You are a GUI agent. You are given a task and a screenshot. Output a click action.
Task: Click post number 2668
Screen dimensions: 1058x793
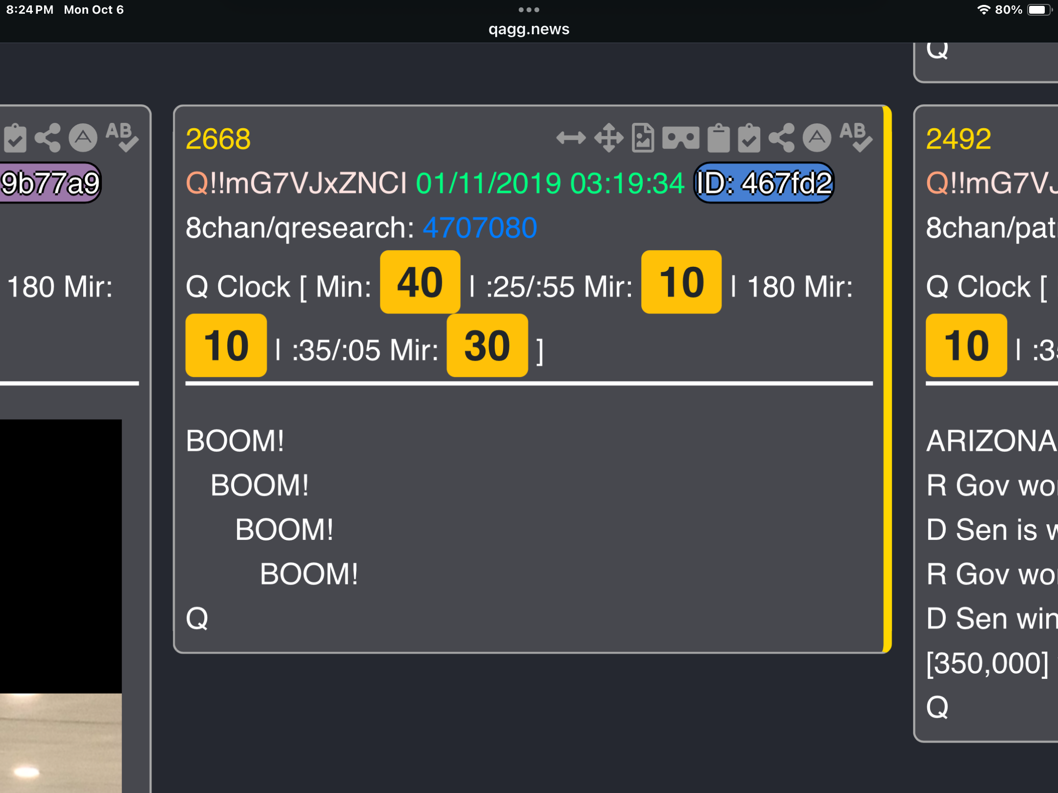click(x=218, y=139)
